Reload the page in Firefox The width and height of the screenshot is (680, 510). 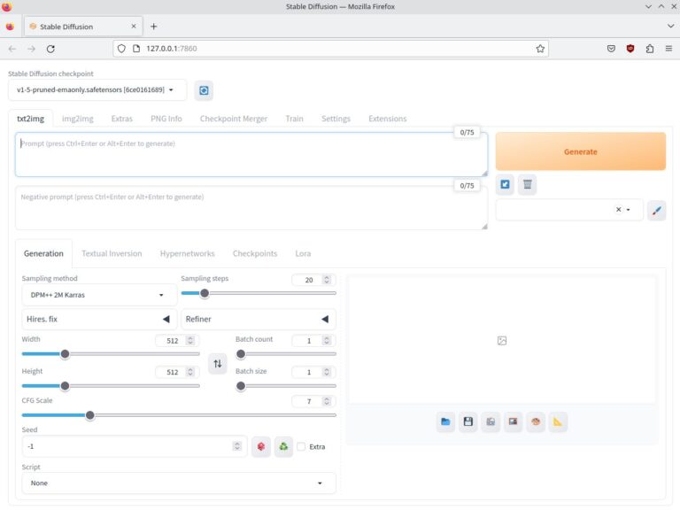click(x=50, y=49)
